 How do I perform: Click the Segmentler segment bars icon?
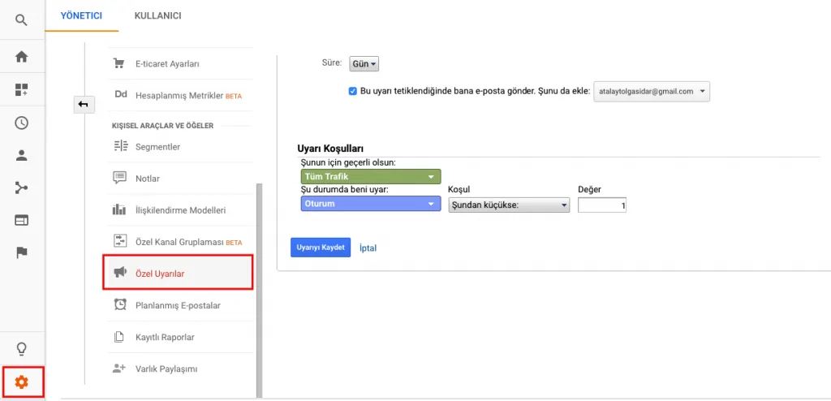(x=120, y=146)
